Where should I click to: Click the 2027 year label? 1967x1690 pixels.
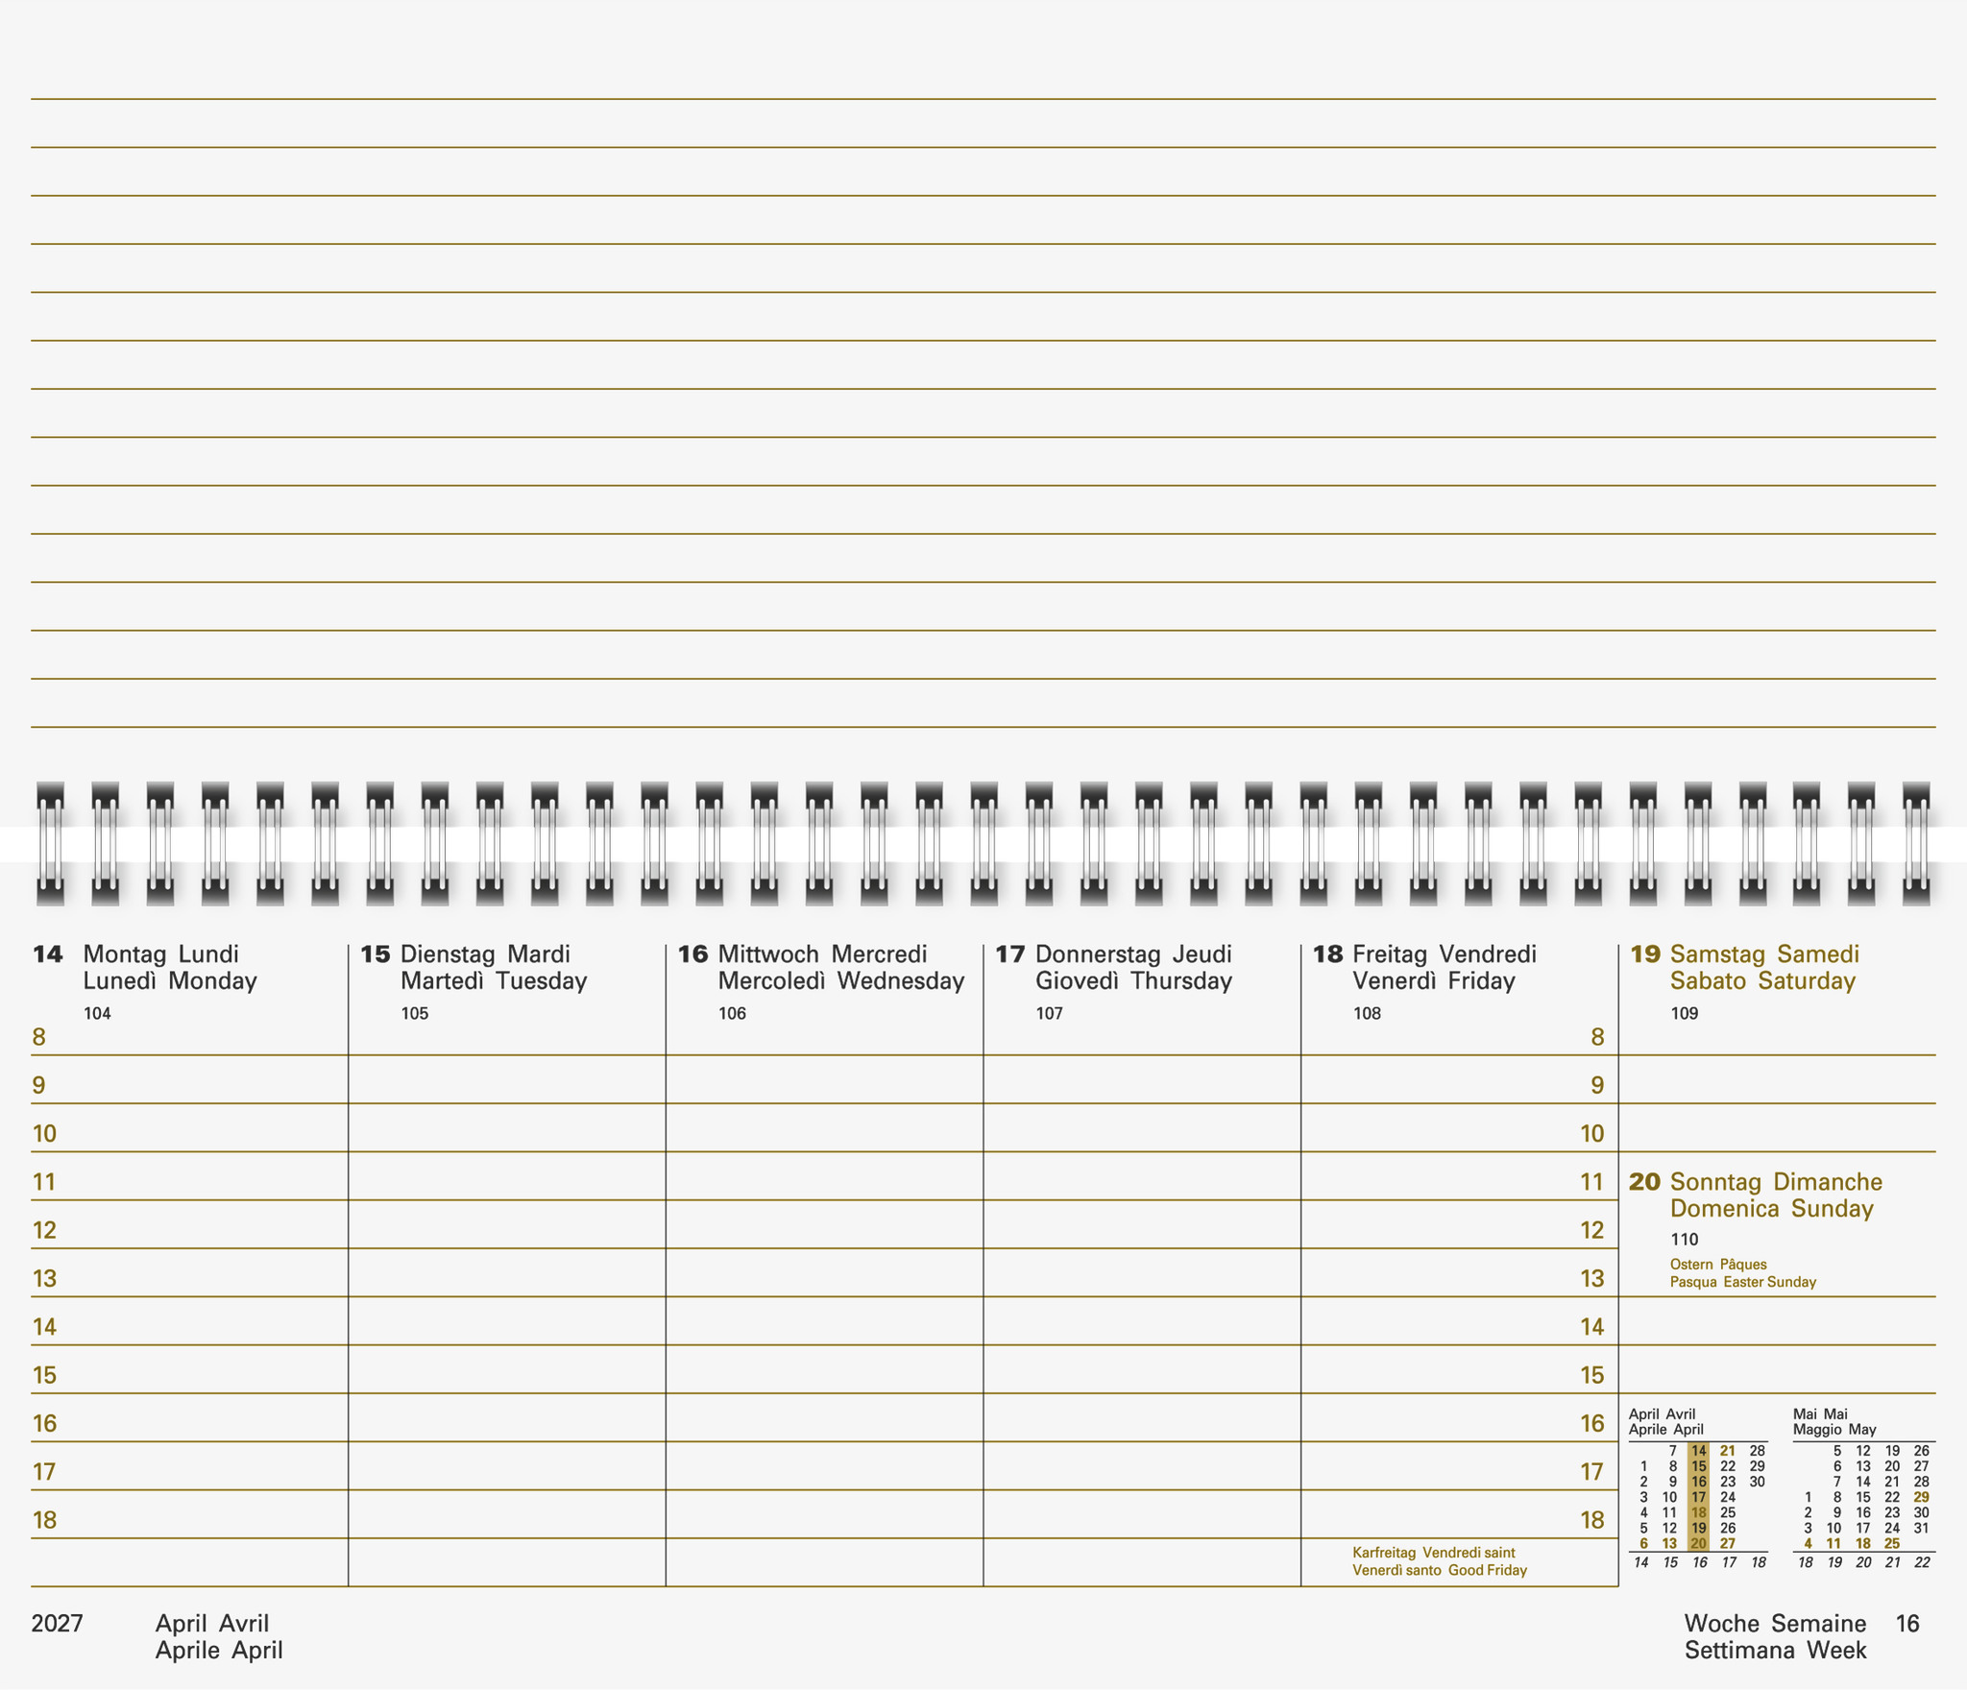pos(58,1624)
